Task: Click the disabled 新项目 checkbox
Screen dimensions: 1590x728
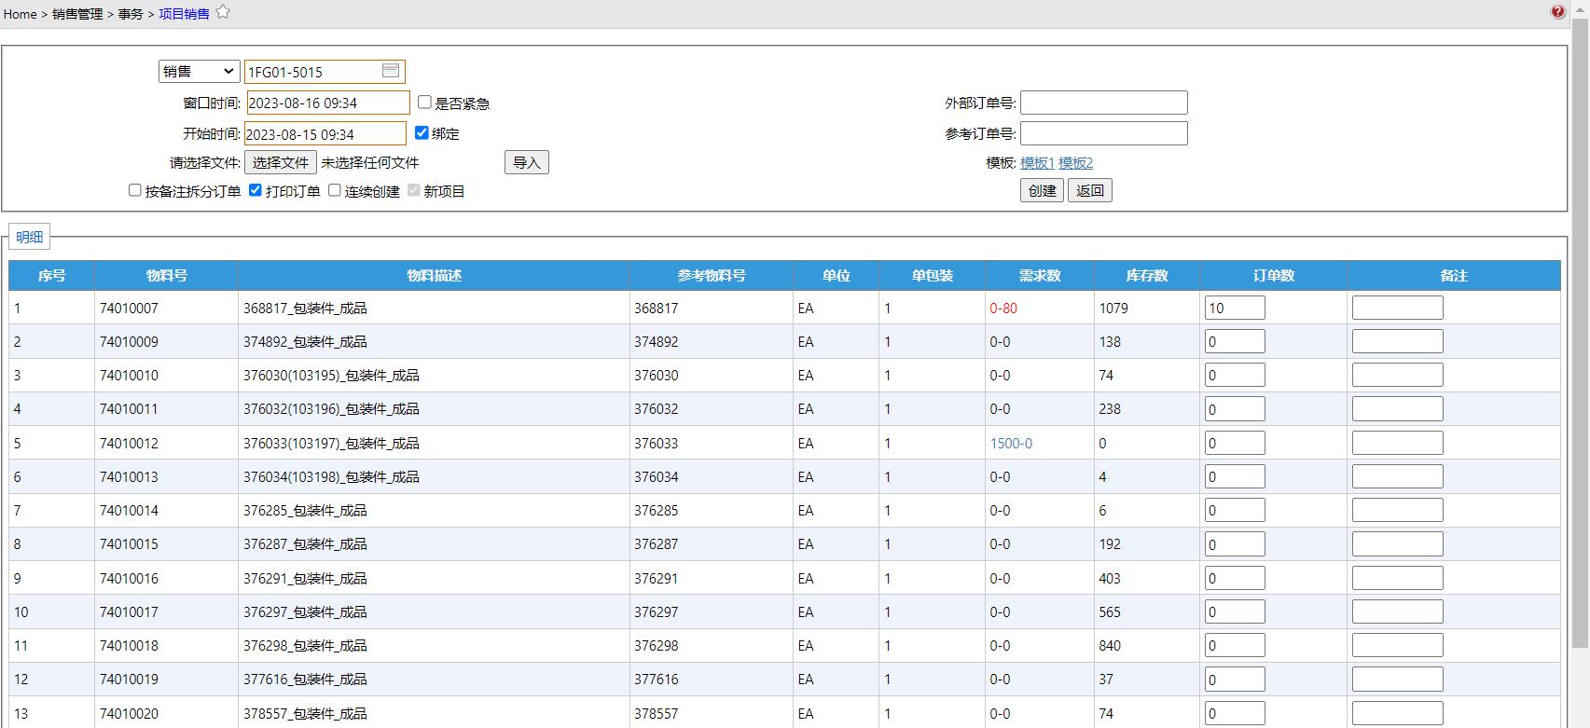Action: (413, 190)
